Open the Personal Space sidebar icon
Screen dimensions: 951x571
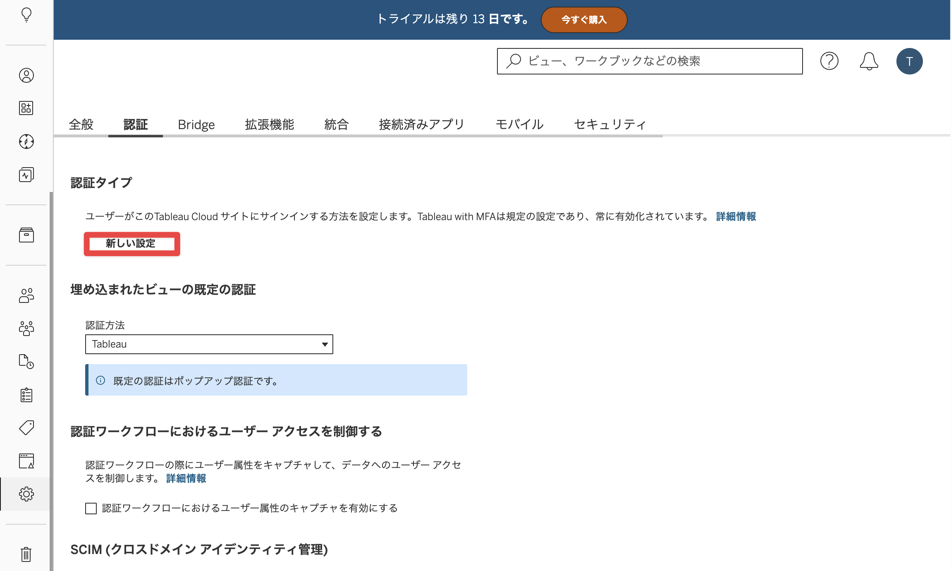click(26, 75)
